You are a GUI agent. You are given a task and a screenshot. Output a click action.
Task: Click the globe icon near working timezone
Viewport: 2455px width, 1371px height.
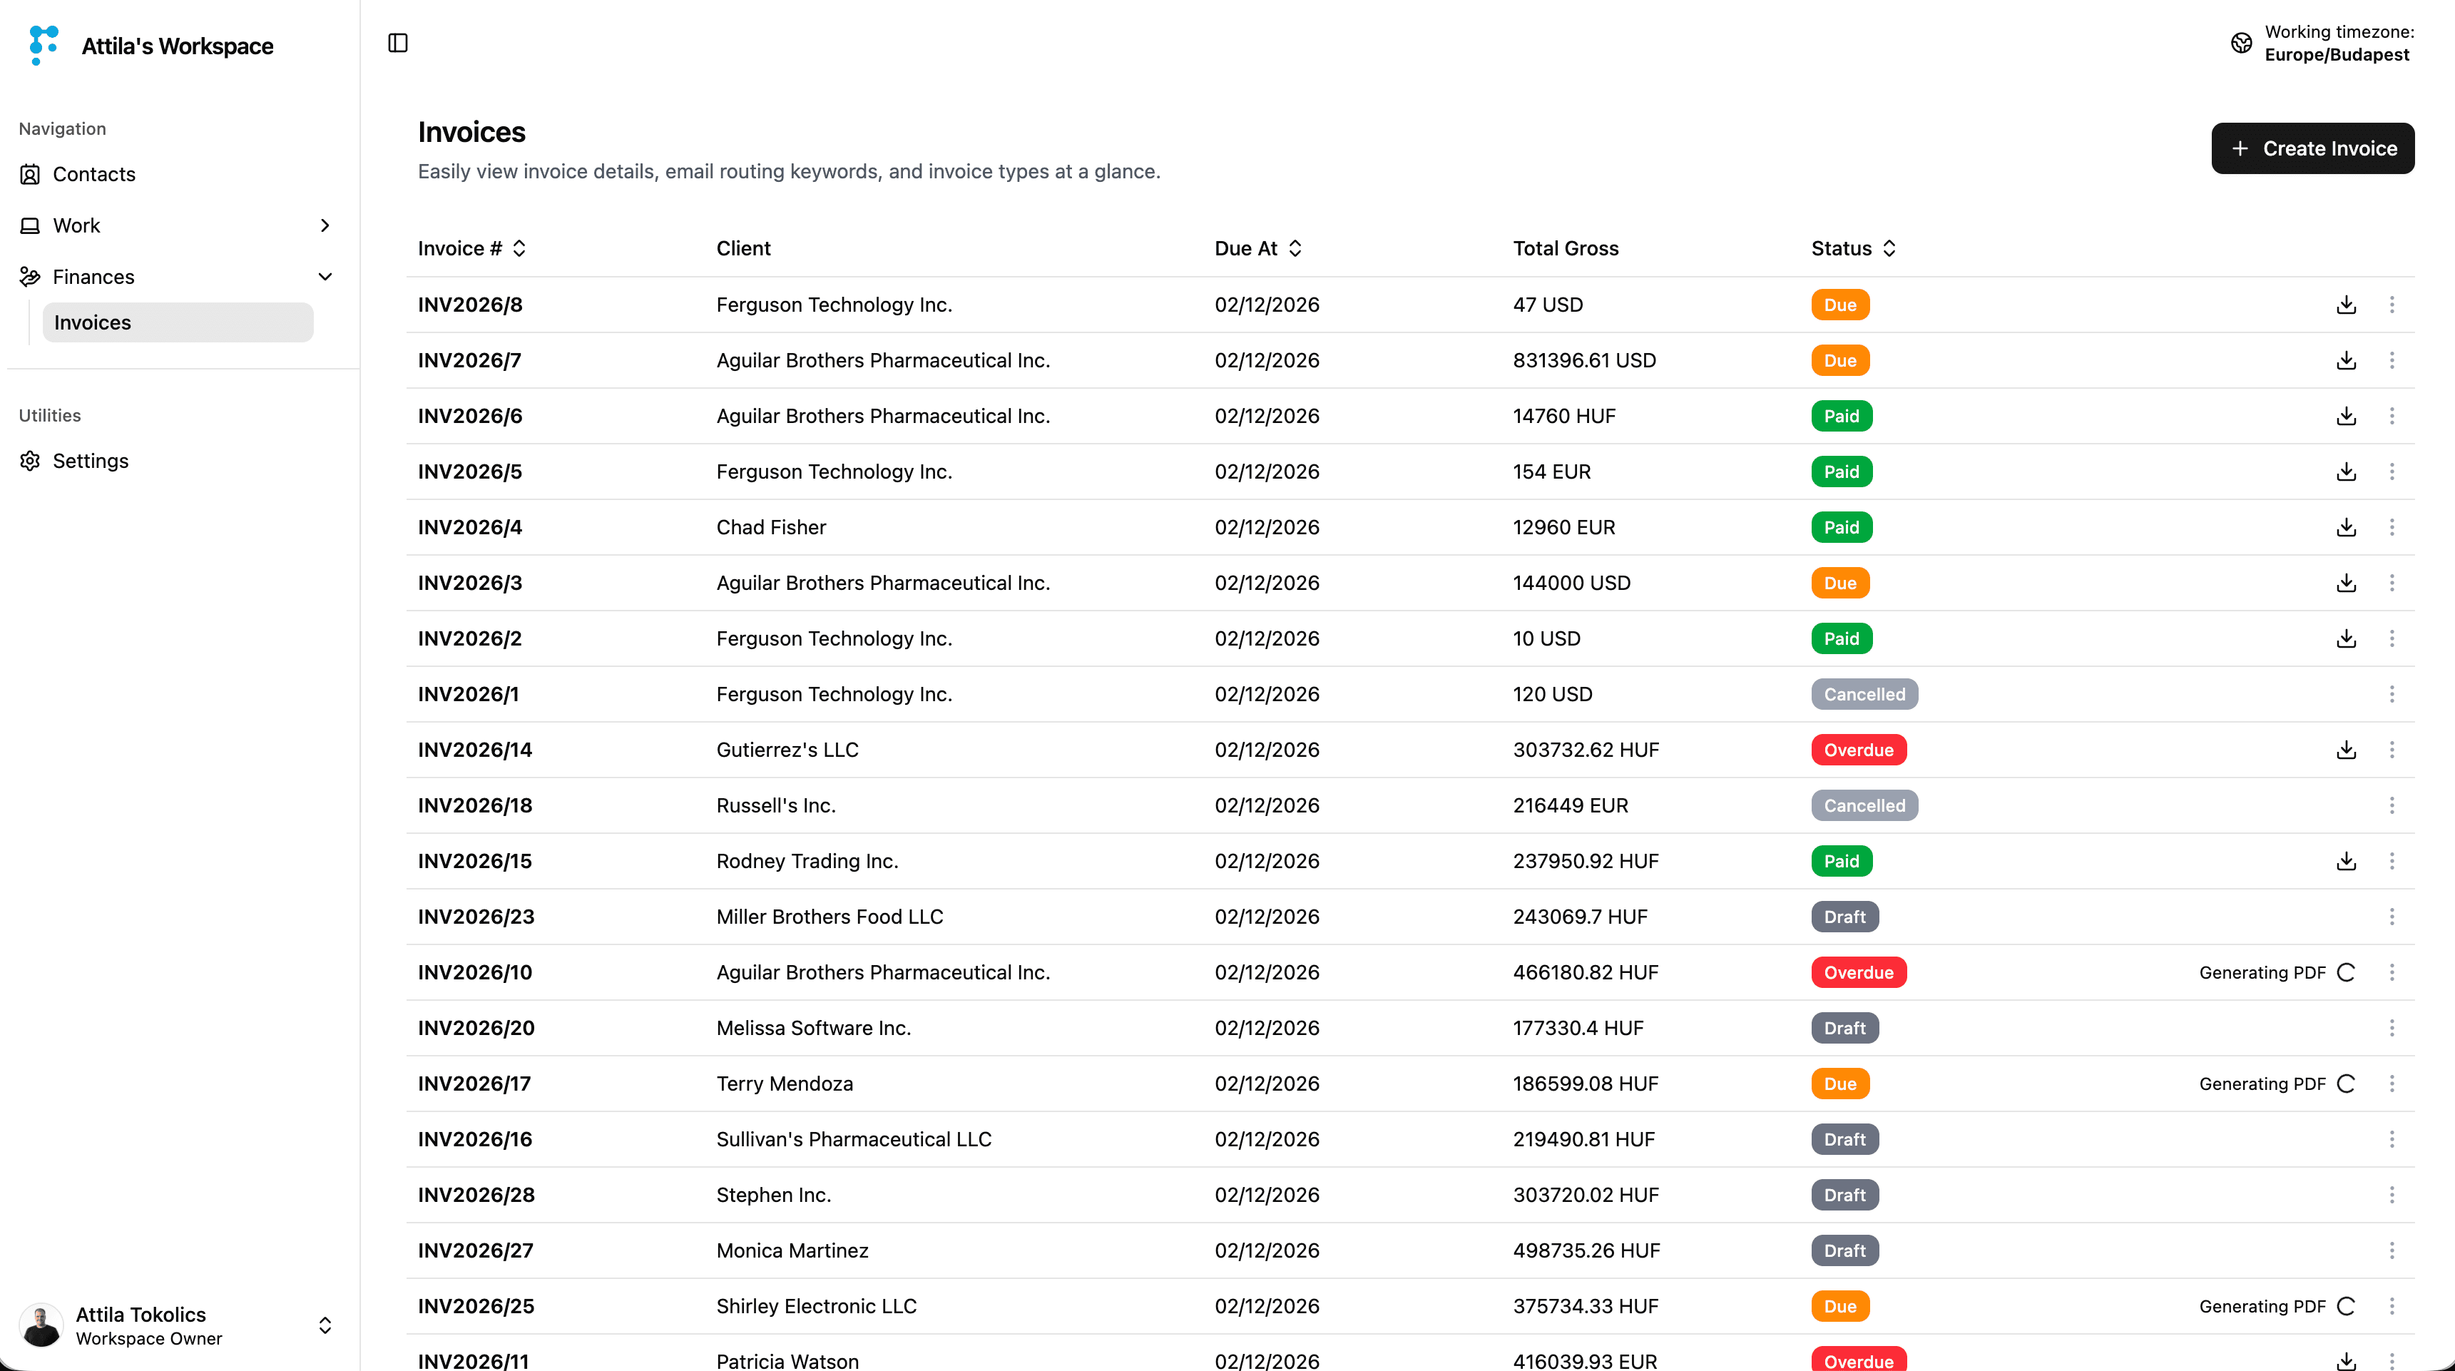[2240, 43]
